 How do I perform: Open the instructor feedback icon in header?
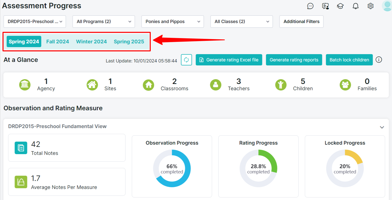(326, 6)
